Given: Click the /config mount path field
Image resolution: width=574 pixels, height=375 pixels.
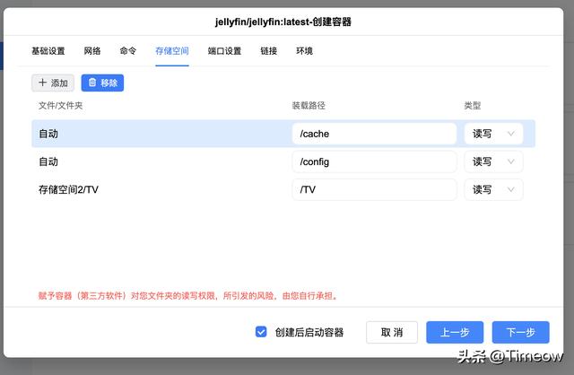Looking at the screenshot, I should [x=374, y=161].
